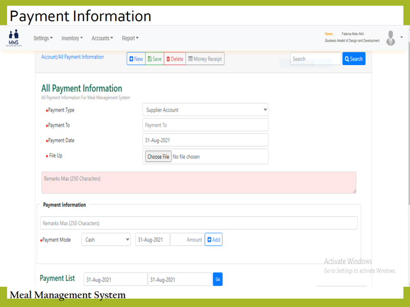The height and width of the screenshot is (307, 410).
Task: Click the Payment To input field
Action: [x=205, y=125]
